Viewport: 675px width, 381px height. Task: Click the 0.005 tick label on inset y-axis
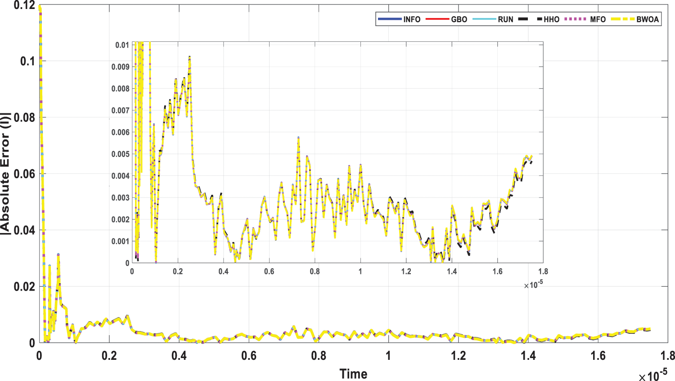(x=121, y=154)
